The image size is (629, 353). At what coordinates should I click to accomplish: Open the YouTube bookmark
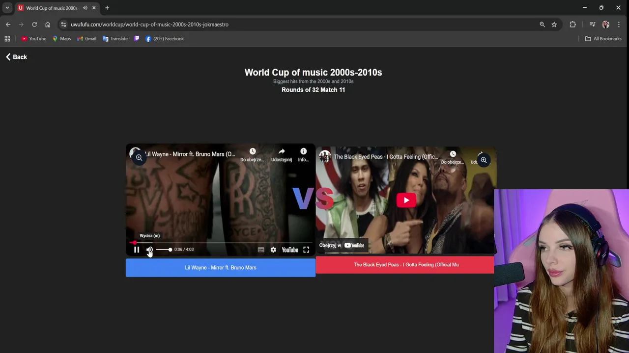tap(34, 39)
